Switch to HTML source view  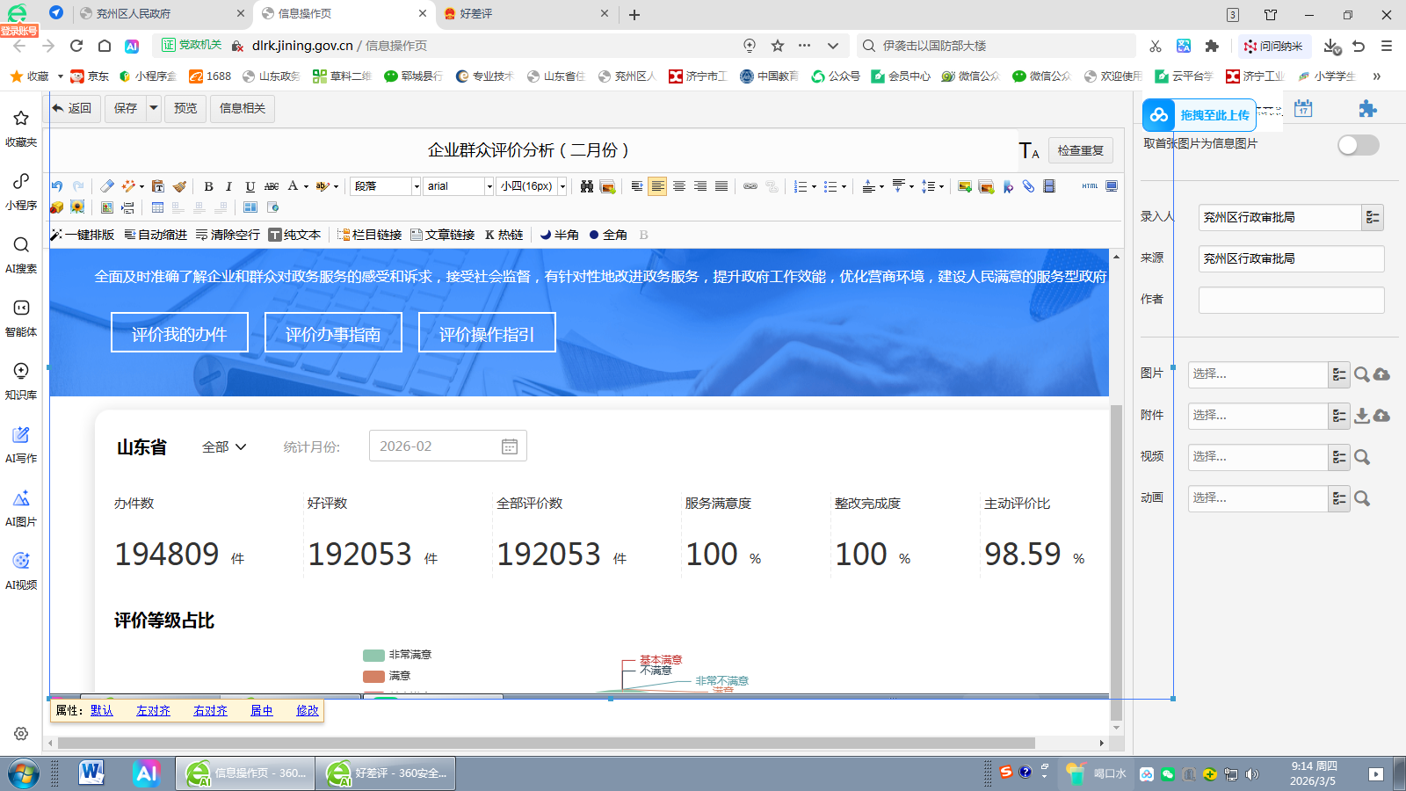[x=1090, y=186]
